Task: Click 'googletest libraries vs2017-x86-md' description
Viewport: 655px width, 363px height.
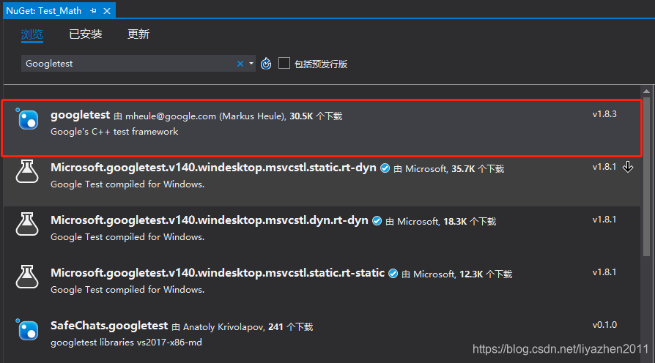Action: [x=126, y=343]
